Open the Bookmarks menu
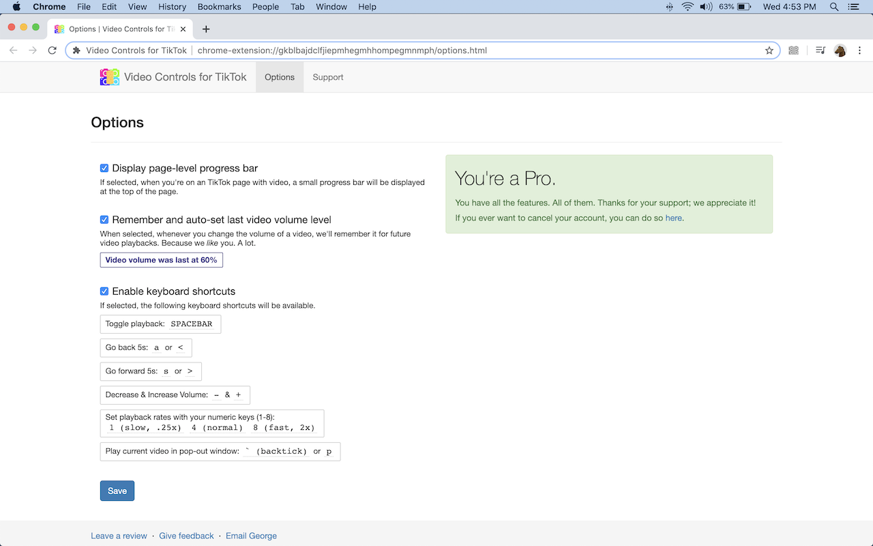Screen dimensions: 873x546 tap(220, 7)
